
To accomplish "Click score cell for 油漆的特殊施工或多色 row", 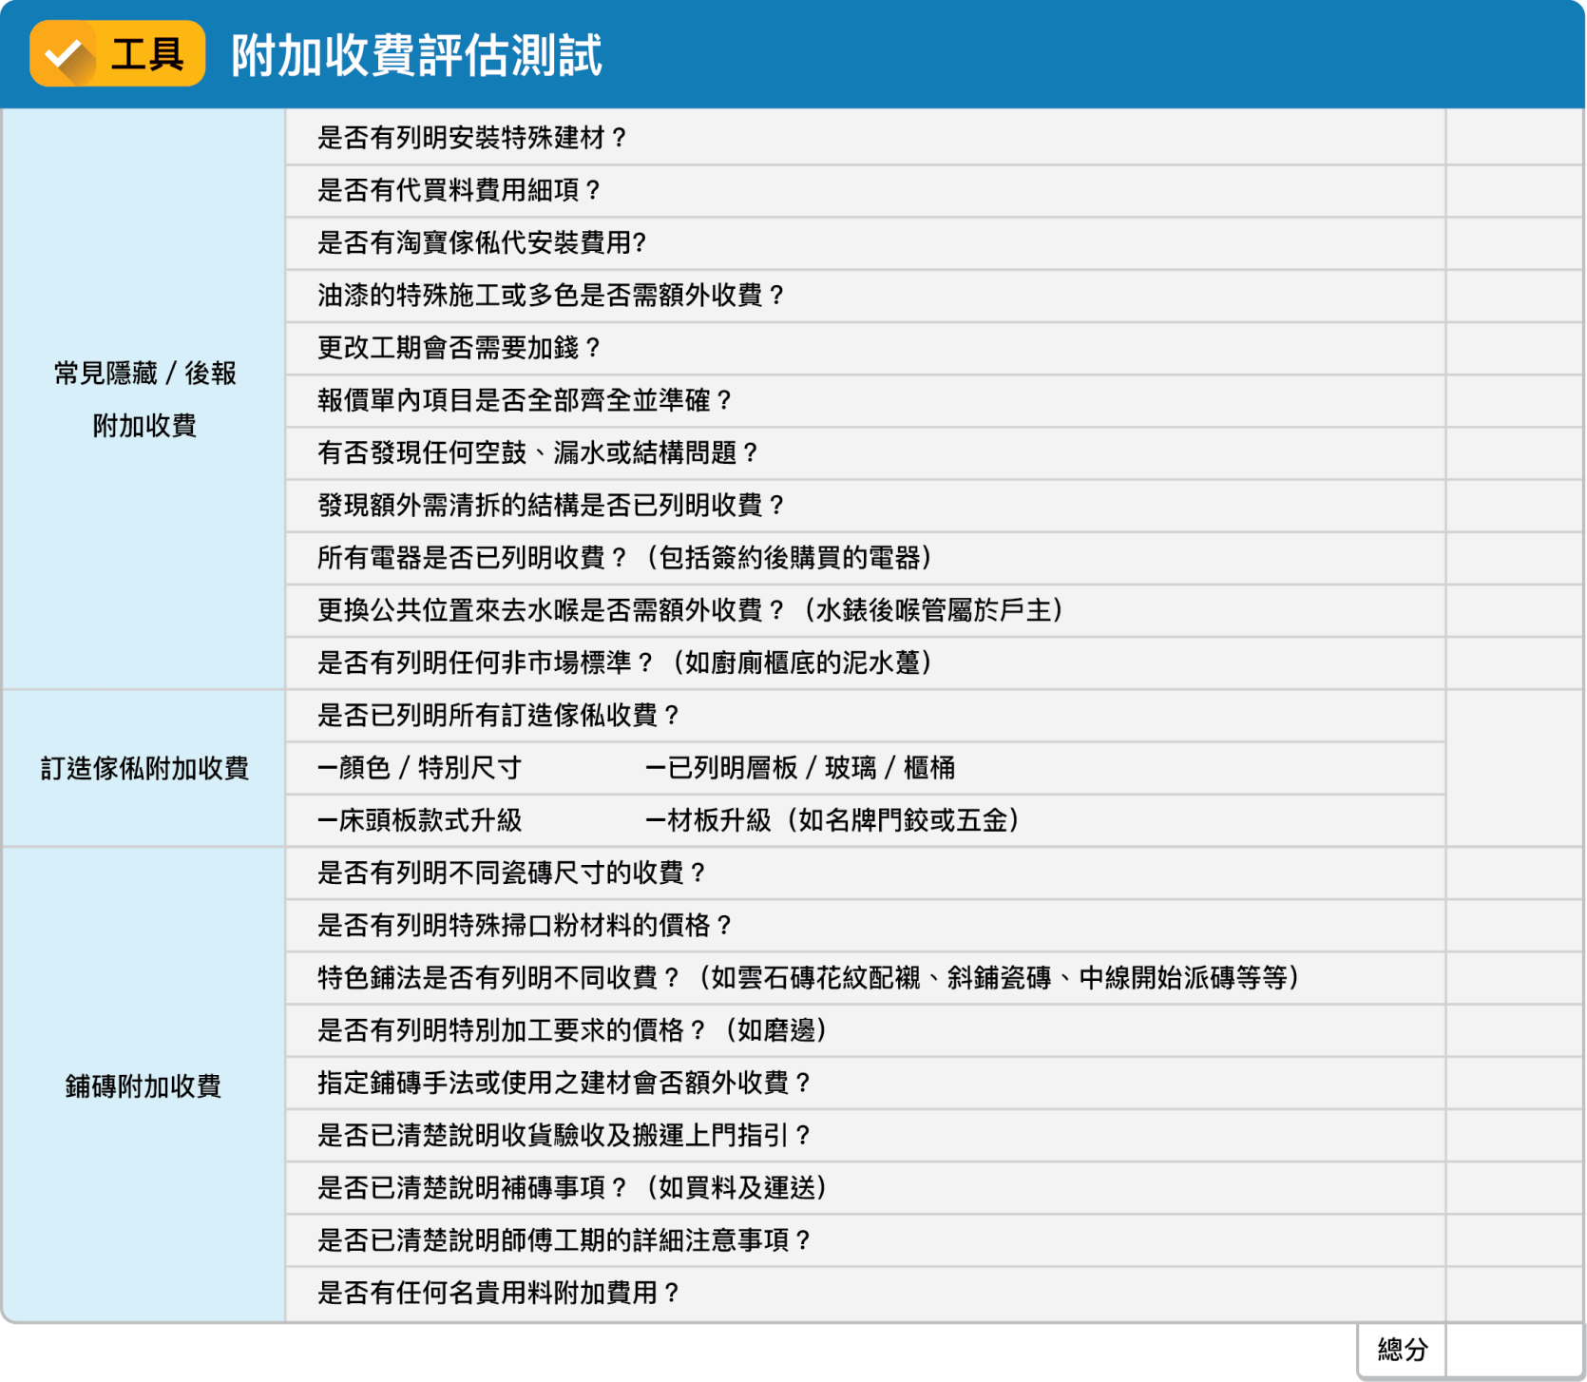I will [1515, 296].
